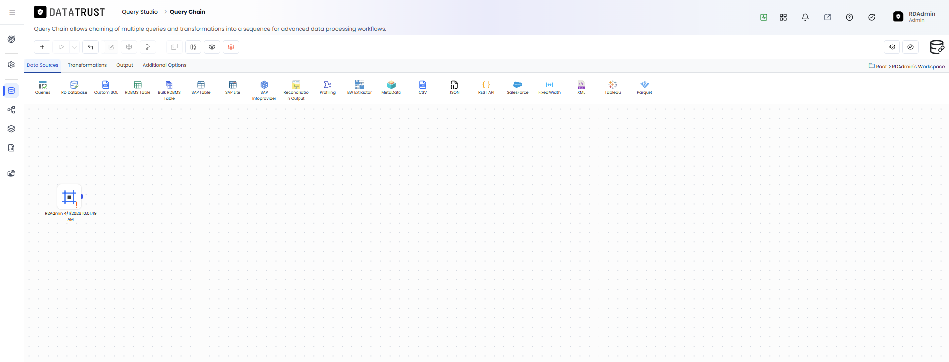Open the Additional Options tab
The height and width of the screenshot is (362, 949).
pyautogui.click(x=164, y=65)
